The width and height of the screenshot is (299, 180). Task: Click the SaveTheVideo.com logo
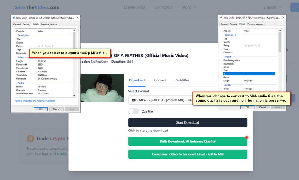pyautogui.click(x=37, y=7)
